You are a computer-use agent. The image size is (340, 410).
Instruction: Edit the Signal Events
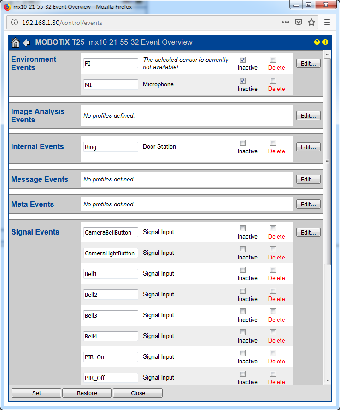(308, 232)
